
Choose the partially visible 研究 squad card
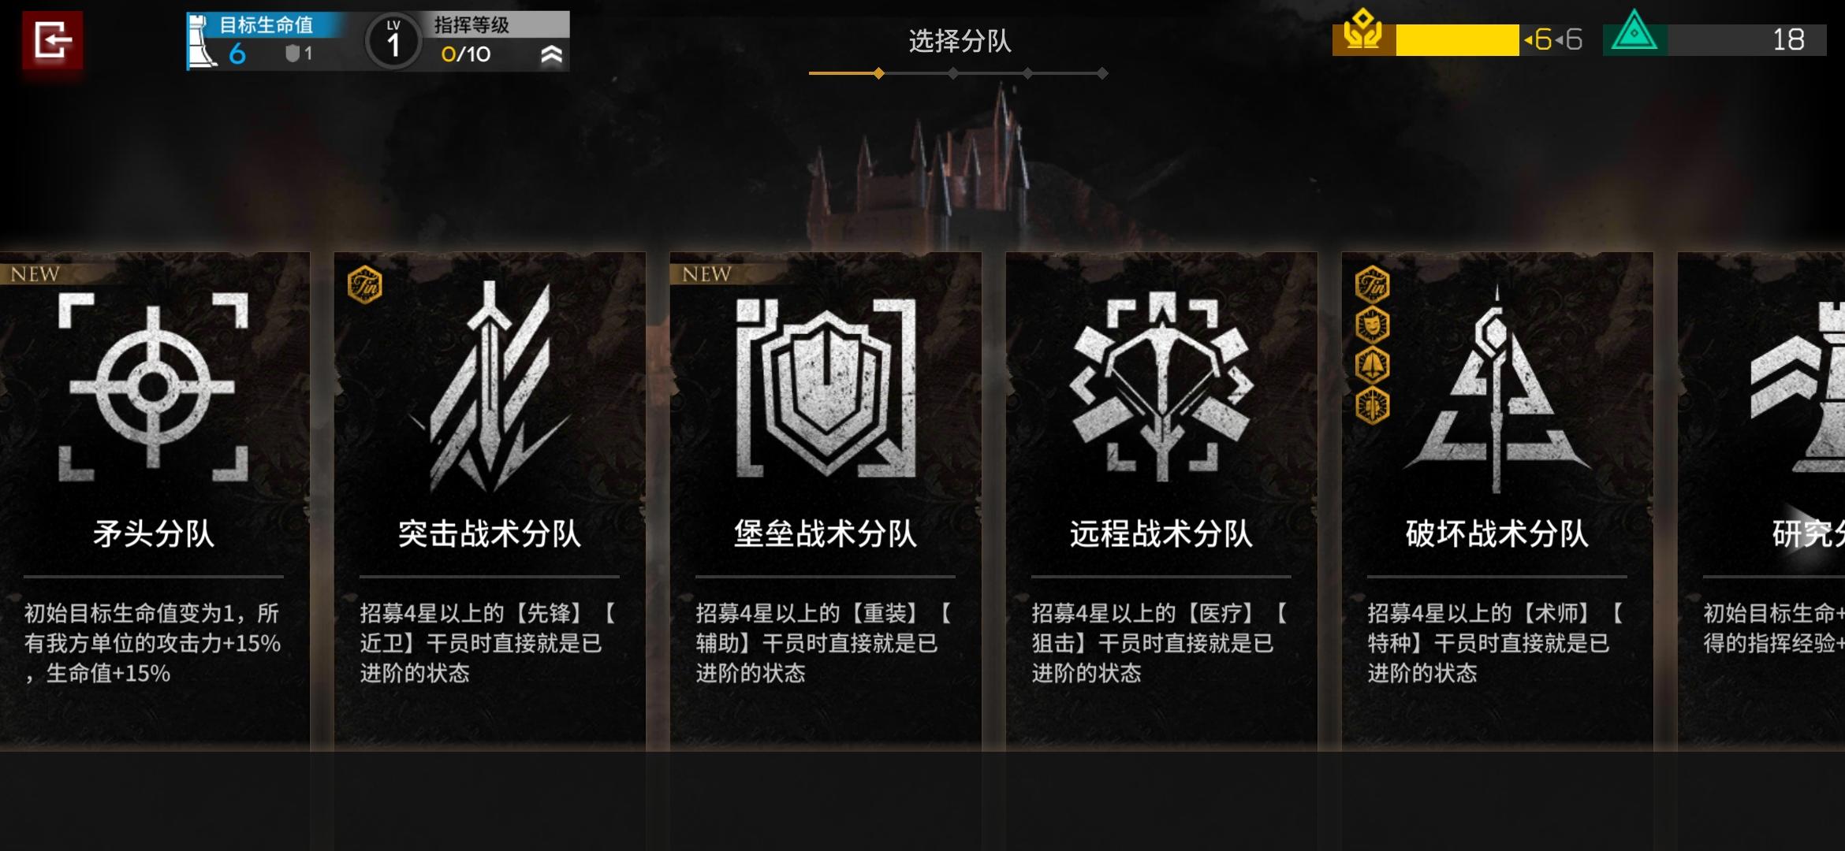[1761, 500]
